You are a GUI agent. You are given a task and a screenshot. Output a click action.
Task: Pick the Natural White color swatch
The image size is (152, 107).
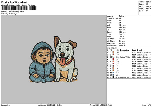point(113,57)
